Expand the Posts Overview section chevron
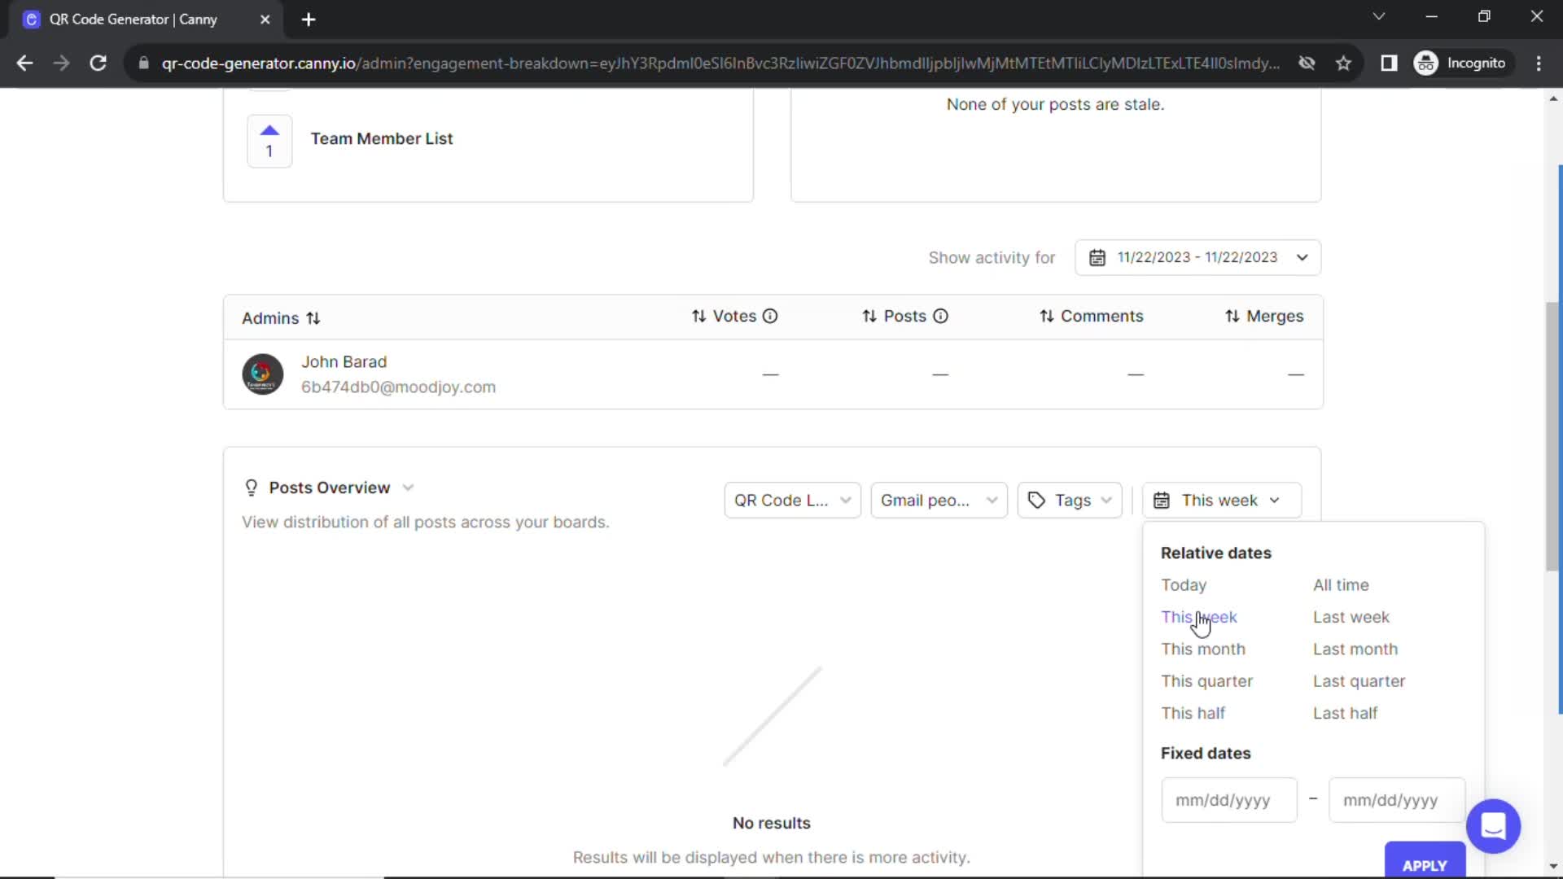Screen dimensions: 1563x879 coord(407,488)
